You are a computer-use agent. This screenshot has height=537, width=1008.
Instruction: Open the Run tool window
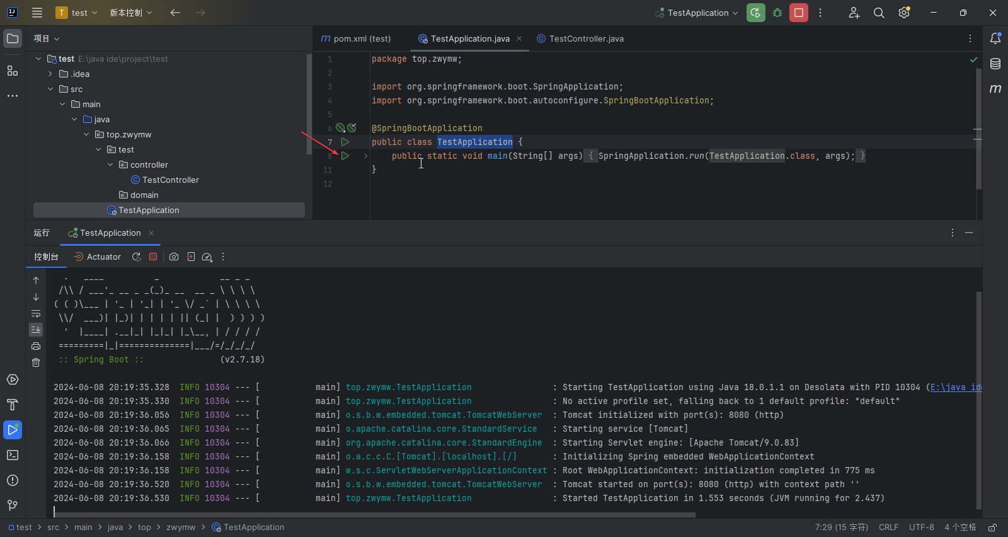coord(13,430)
